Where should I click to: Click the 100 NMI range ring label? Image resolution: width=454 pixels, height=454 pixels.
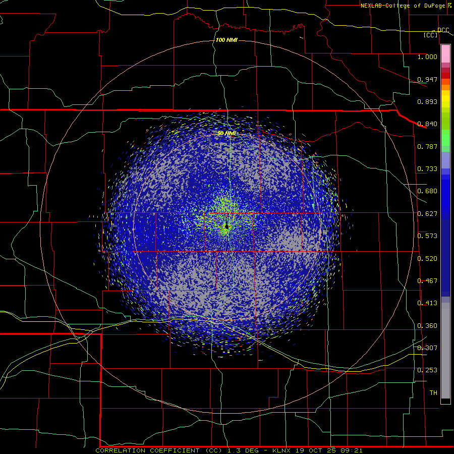pos(226,40)
